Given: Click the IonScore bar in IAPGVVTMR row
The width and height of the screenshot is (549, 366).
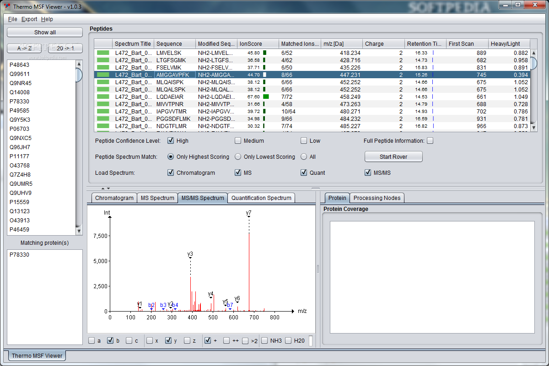Looking at the screenshot, I should point(264,111).
